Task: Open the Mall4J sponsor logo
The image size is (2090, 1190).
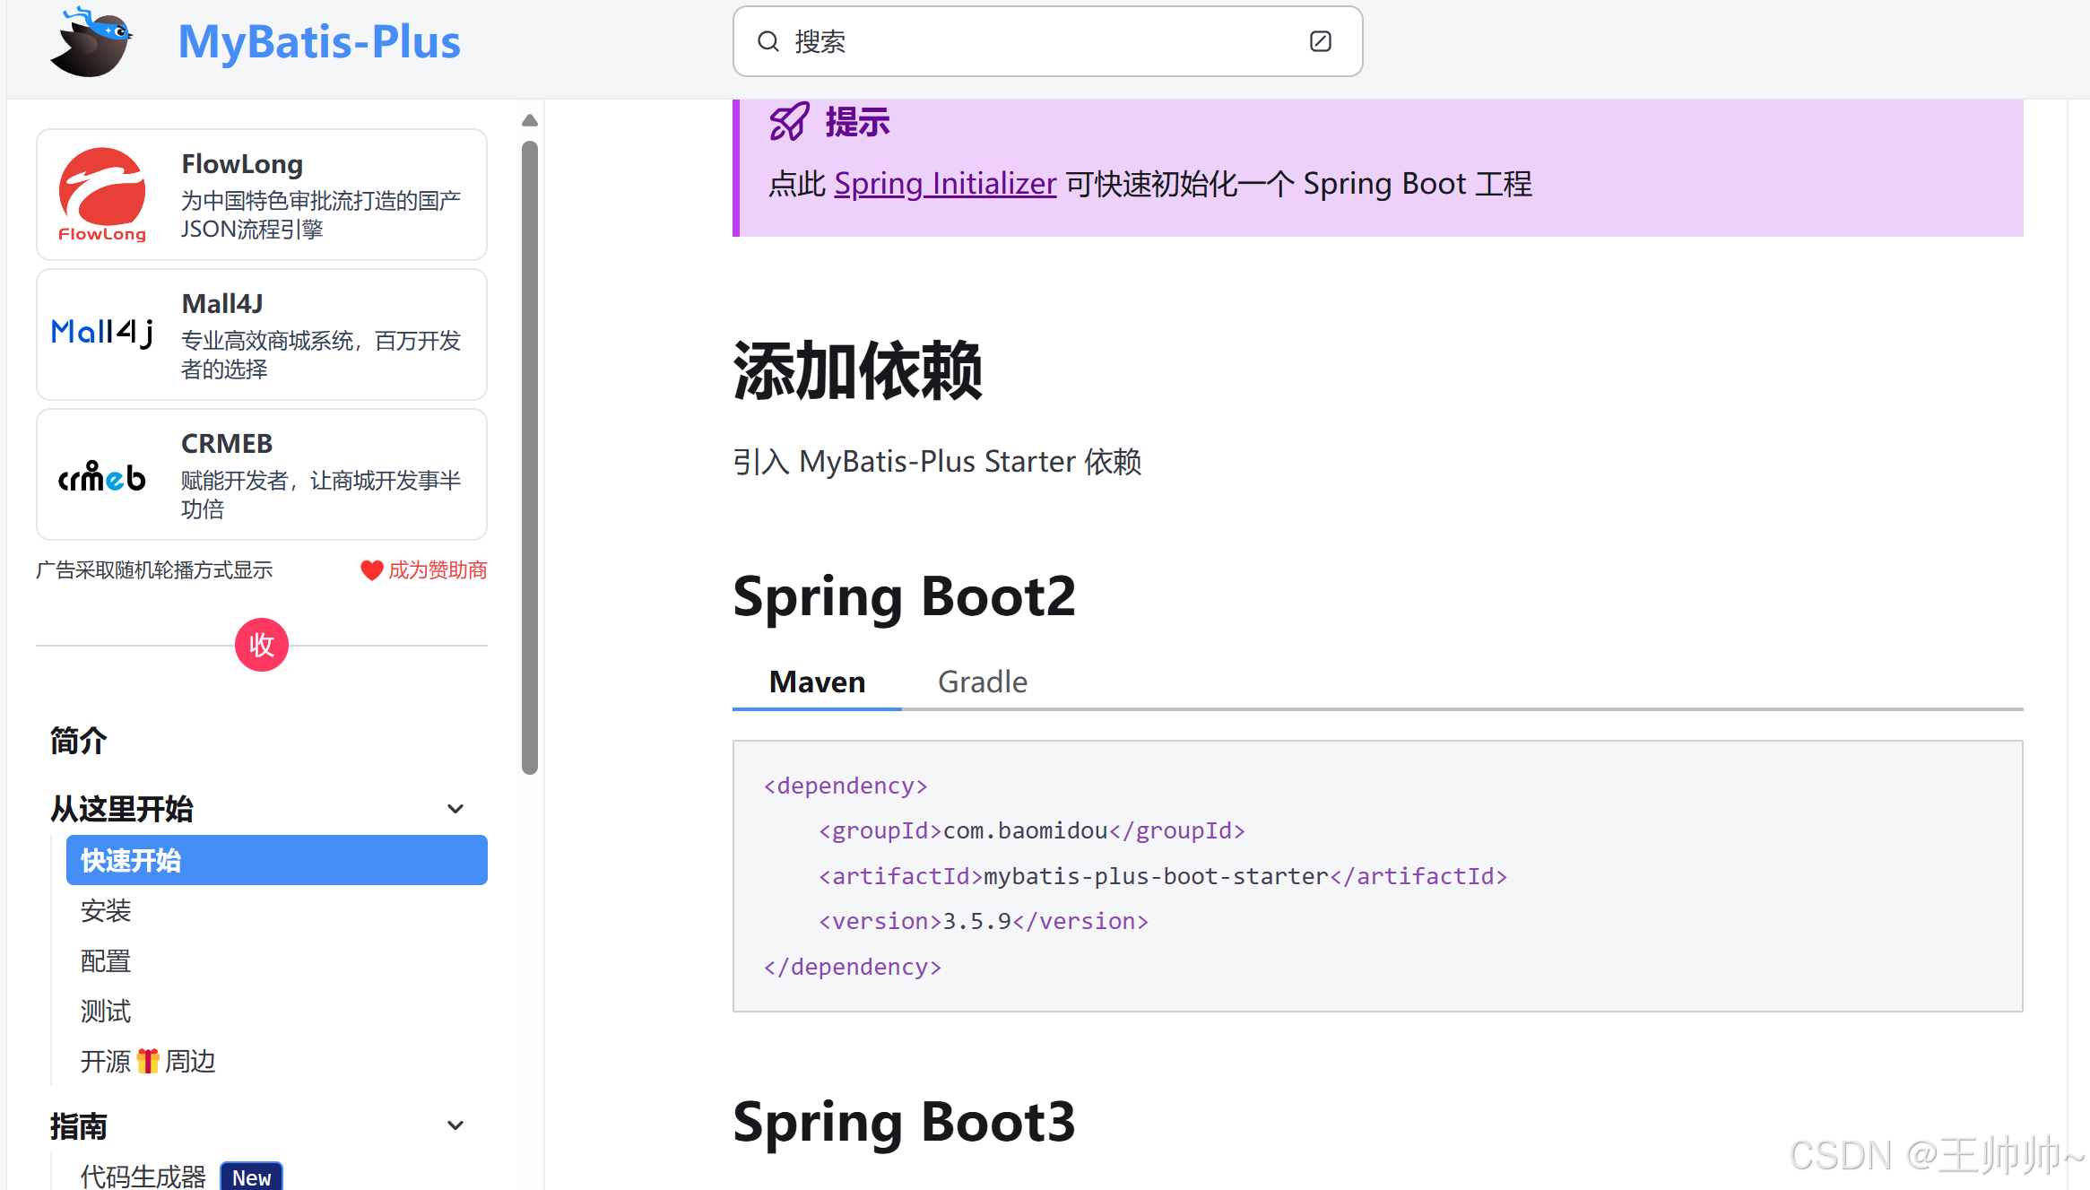Action: 102,333
